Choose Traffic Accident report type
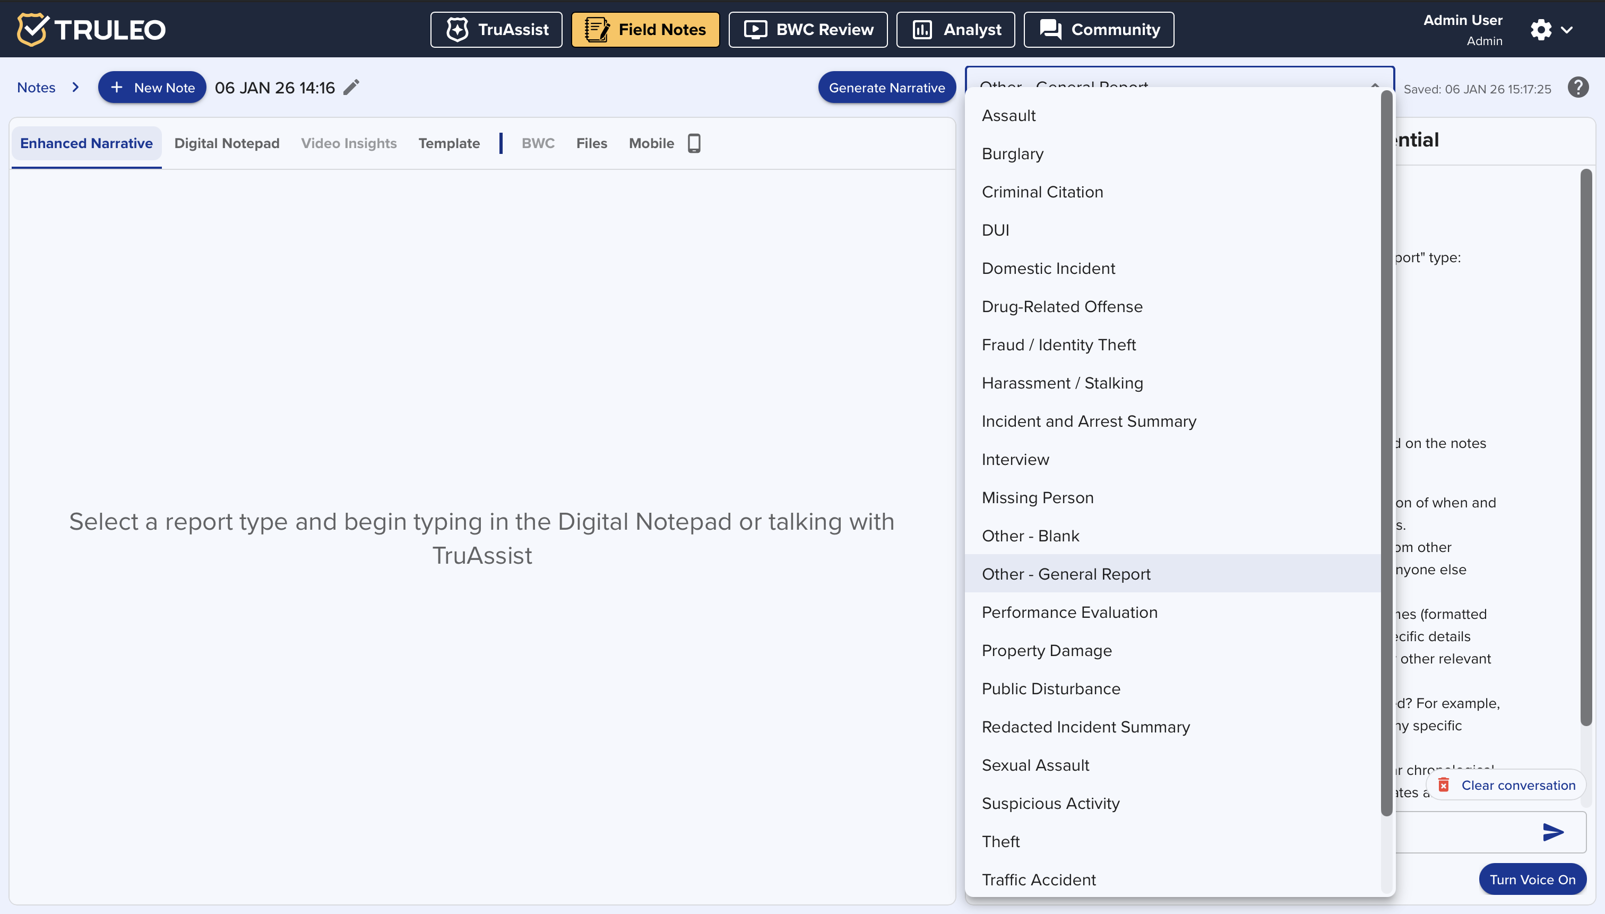 point(1038,879)
